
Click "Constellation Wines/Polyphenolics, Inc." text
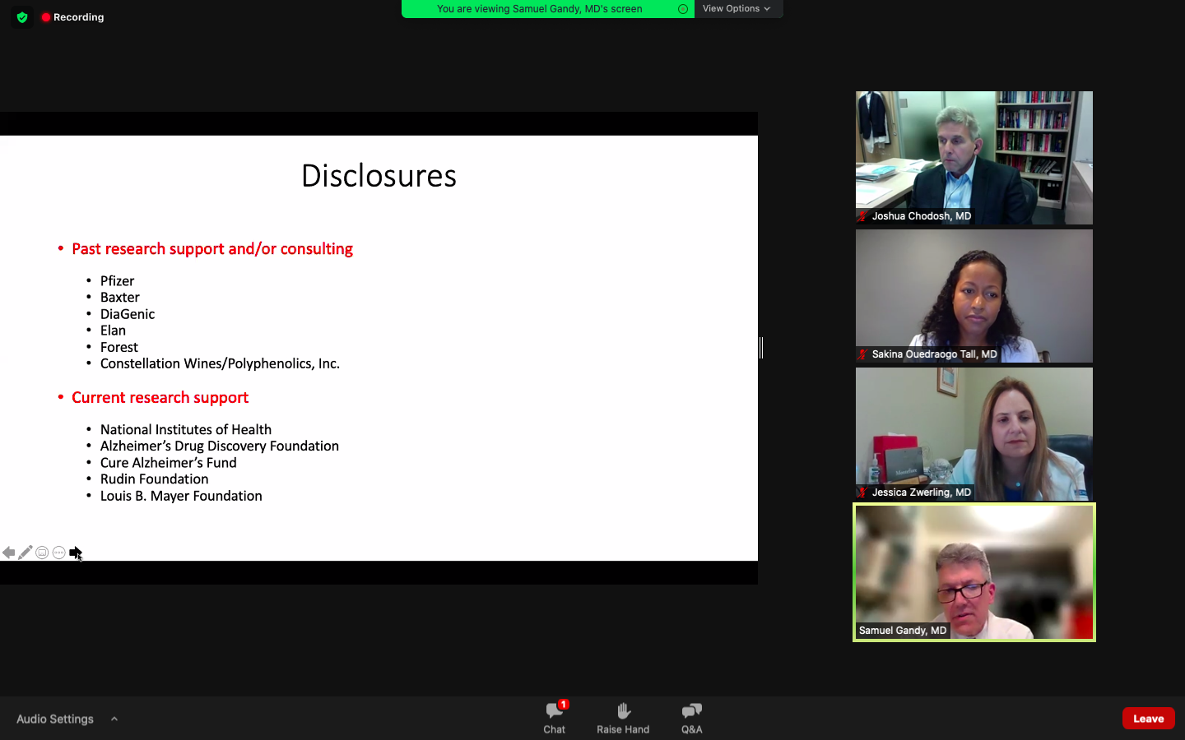point(220,363)
